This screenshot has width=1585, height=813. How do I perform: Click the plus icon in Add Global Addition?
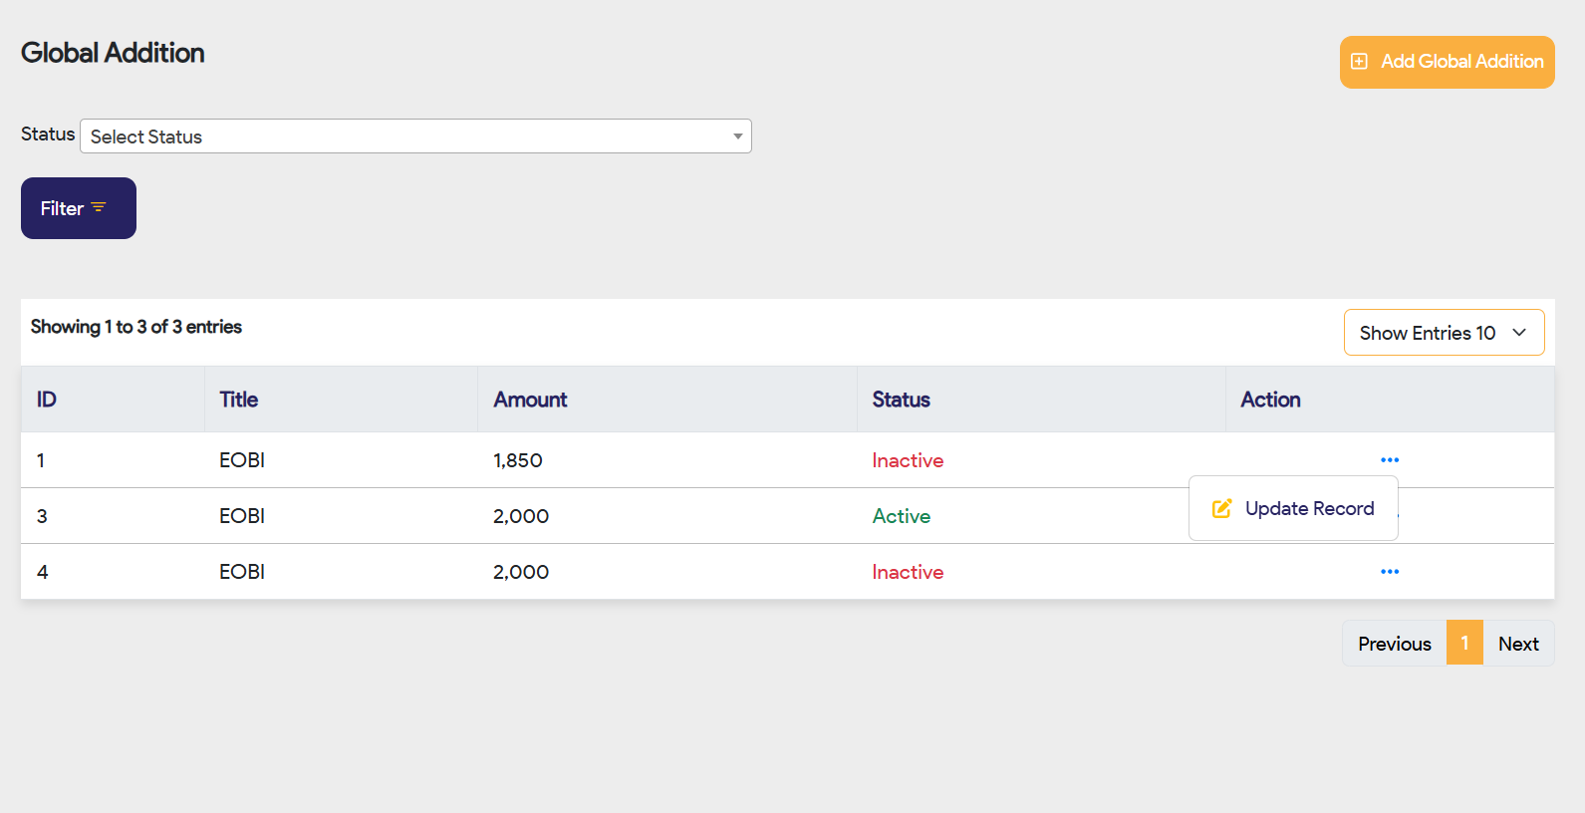tap(1359, 62)
